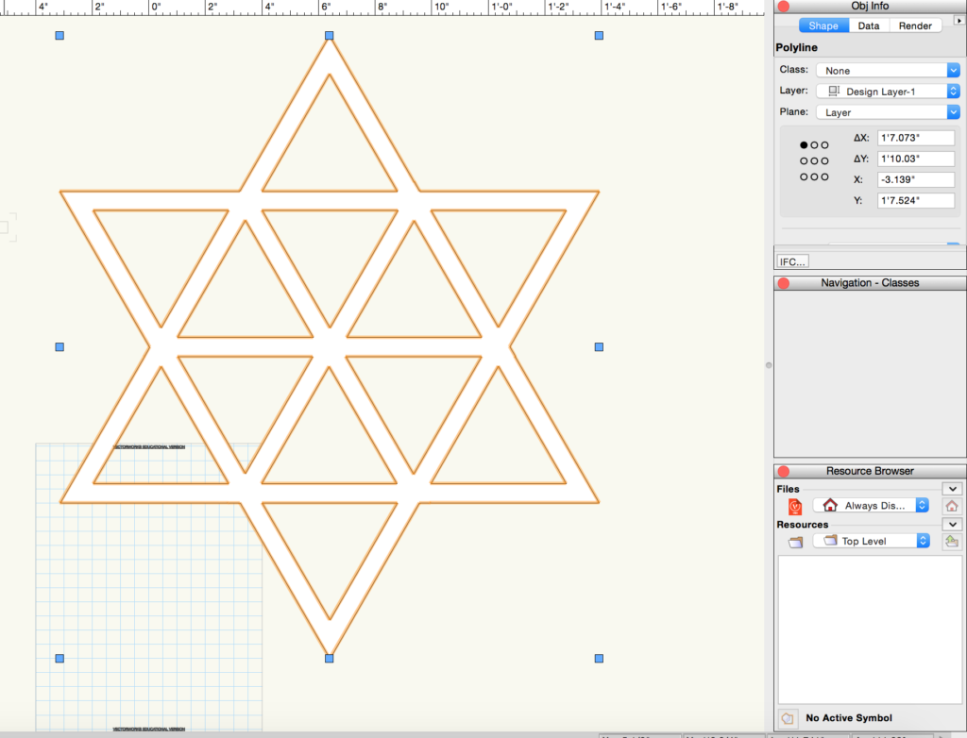967x738 pixels.
Task: Open the Plane dropdown showing Layer
Action: coord(888,112)
